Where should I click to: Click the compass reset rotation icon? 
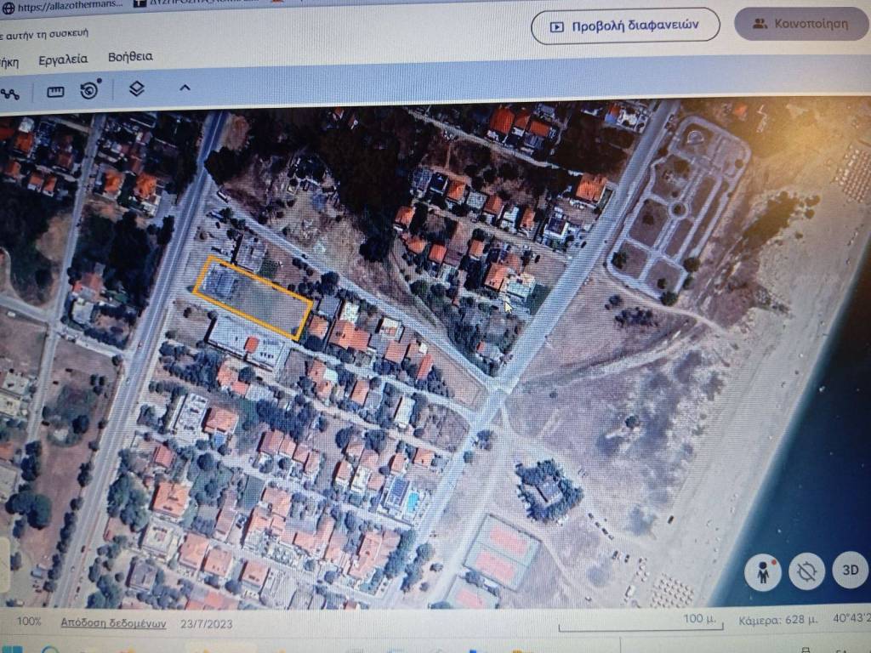click(x=806, y=571)
